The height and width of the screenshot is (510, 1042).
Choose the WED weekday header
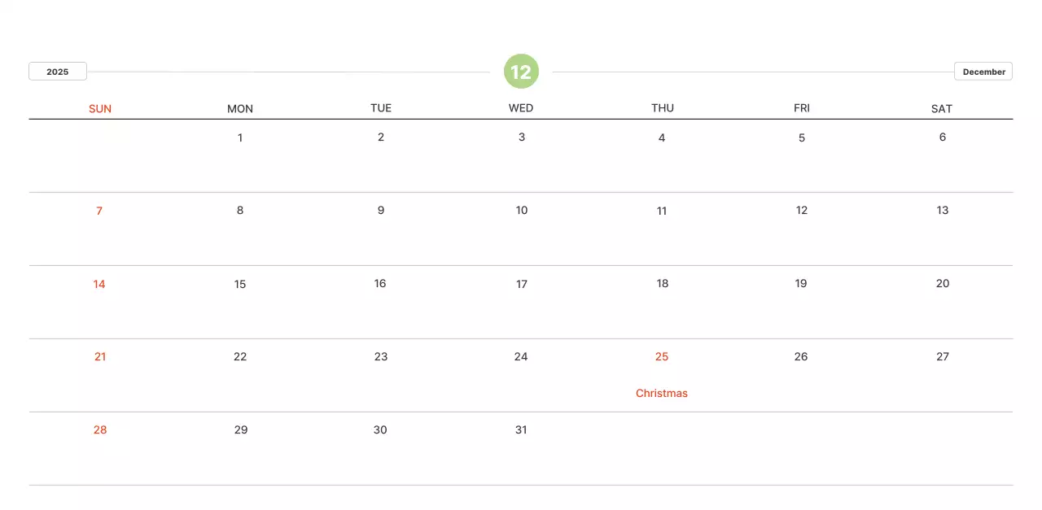pos(521,108)
